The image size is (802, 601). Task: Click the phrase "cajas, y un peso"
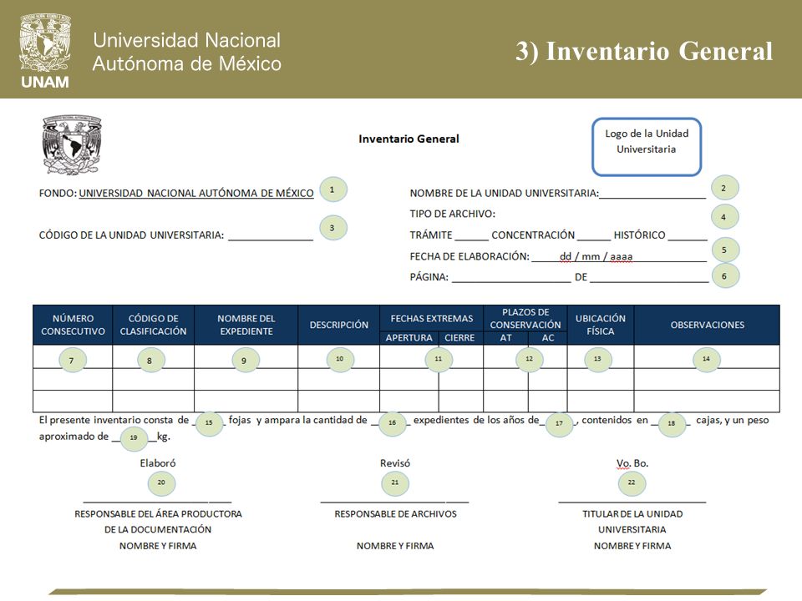click(732, 420)
